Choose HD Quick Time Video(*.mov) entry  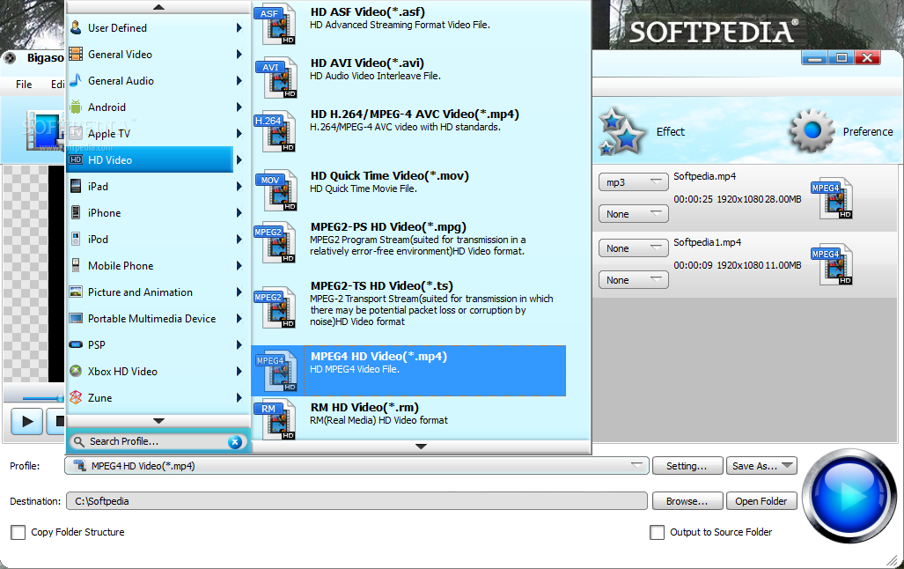[408, 190]
